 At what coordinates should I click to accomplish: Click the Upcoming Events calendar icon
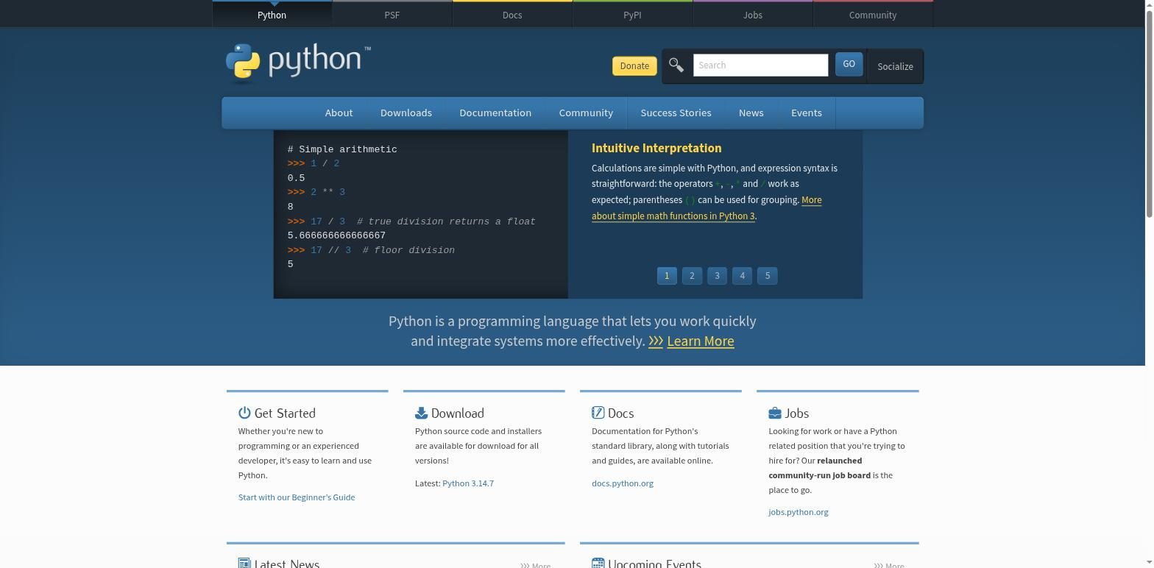click(x=598, y=563)
